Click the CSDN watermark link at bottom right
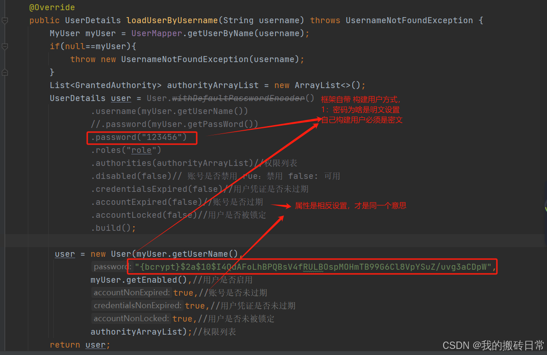The width and height of the screenshot is (547, 355). tap(493, 345)
